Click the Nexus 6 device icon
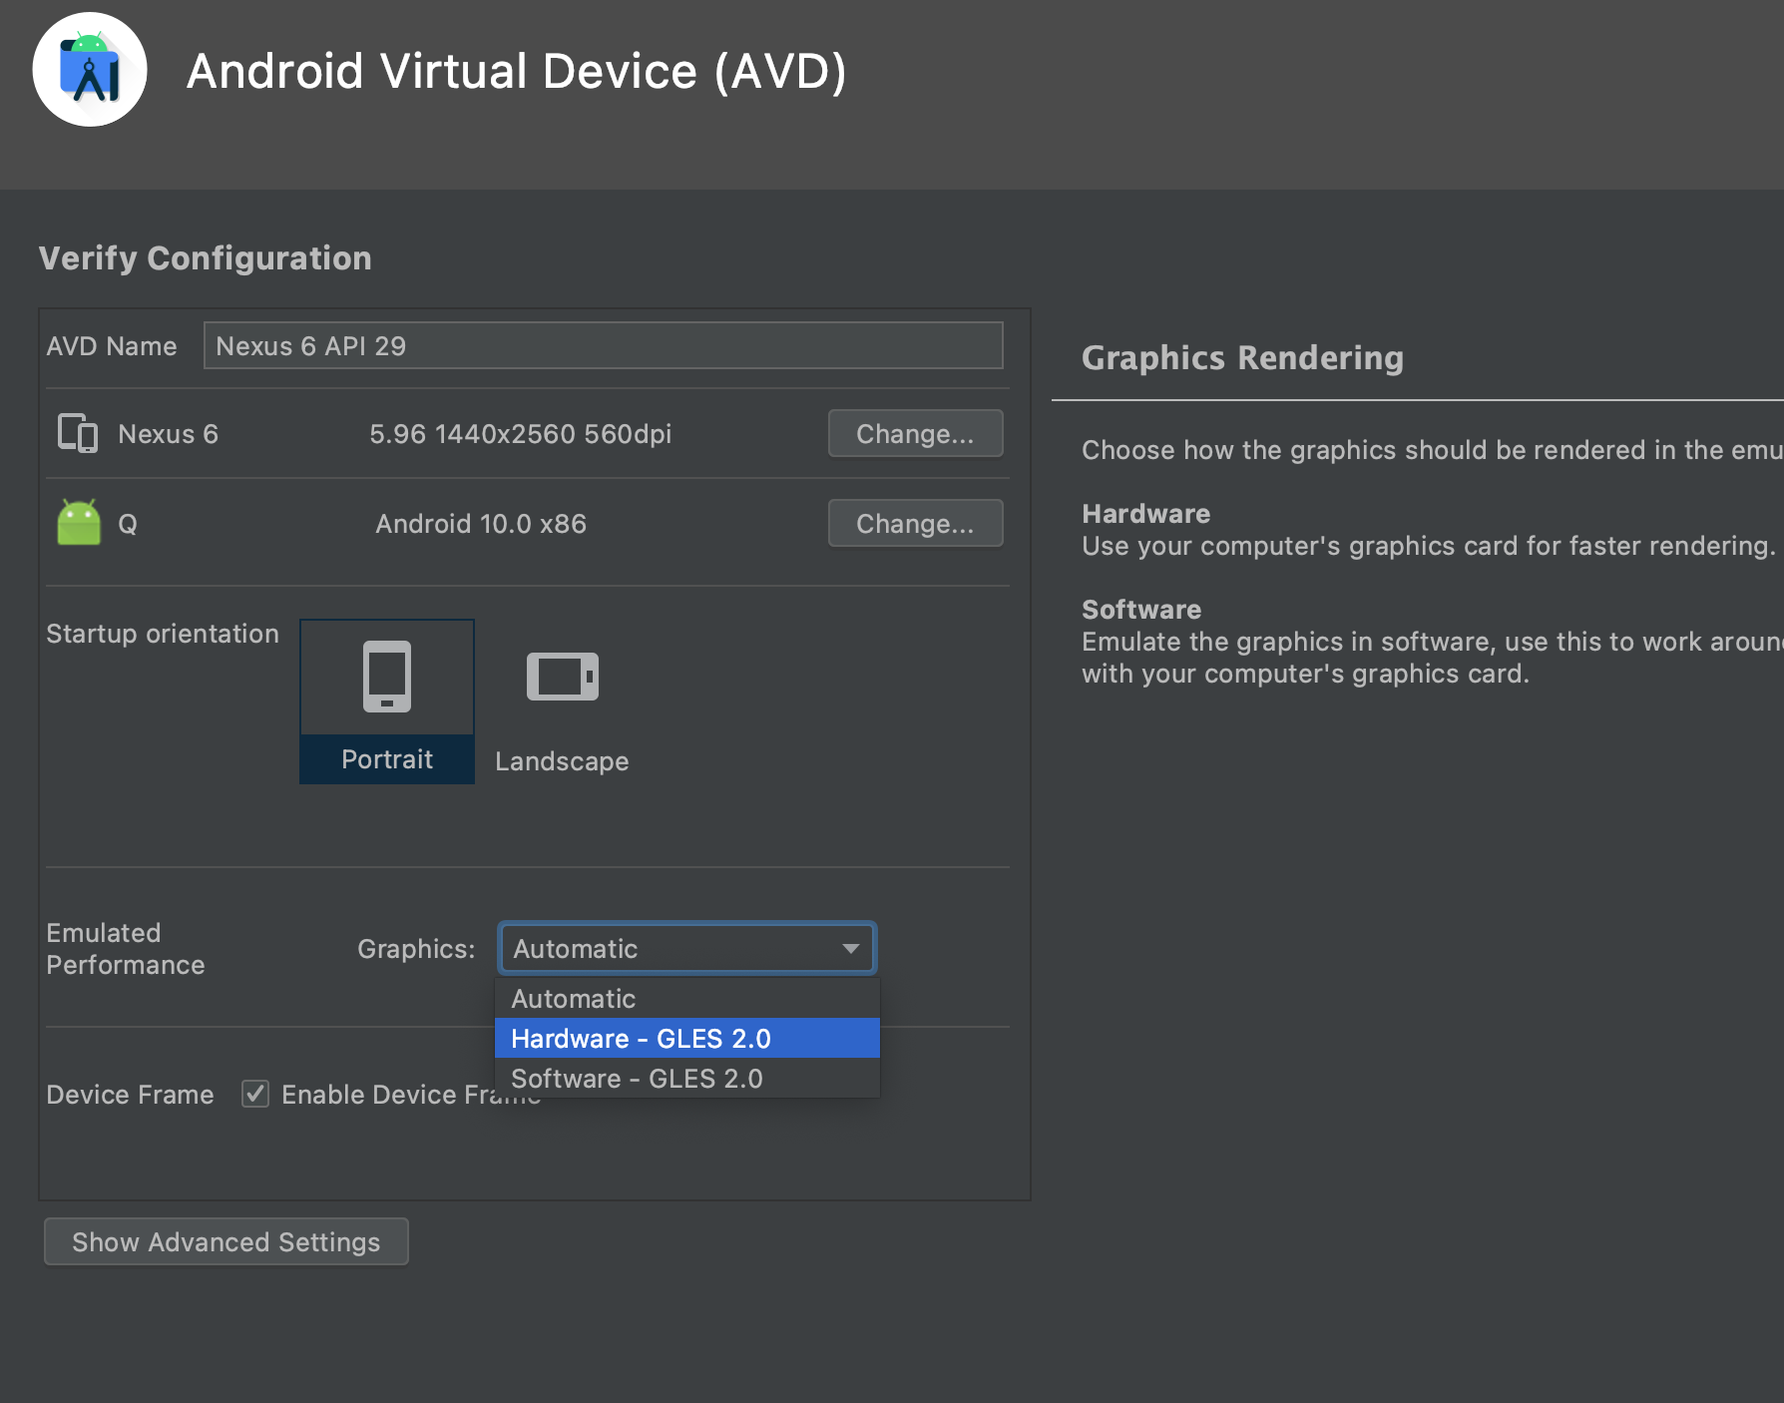The width and height of the screenshot is (1784, 1403). click(78, 433)
